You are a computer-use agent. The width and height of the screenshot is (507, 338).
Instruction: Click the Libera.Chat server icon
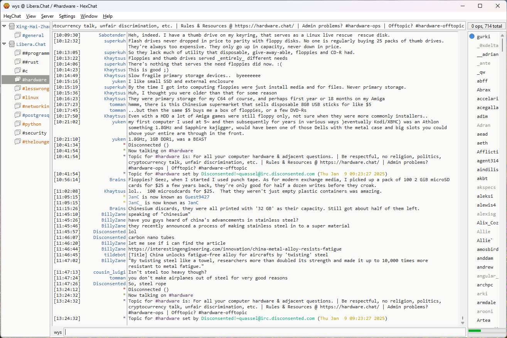tap(12, 44)
